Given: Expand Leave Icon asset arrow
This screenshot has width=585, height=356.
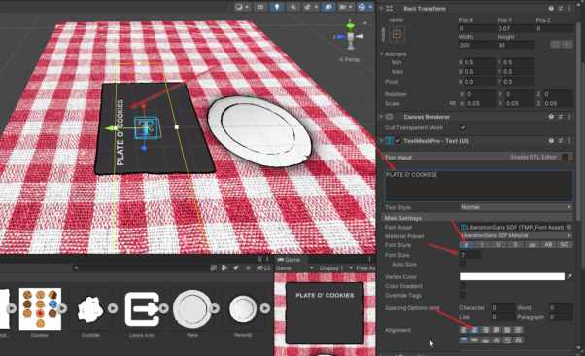Looking at the screenshot, I should coord(163,308).
